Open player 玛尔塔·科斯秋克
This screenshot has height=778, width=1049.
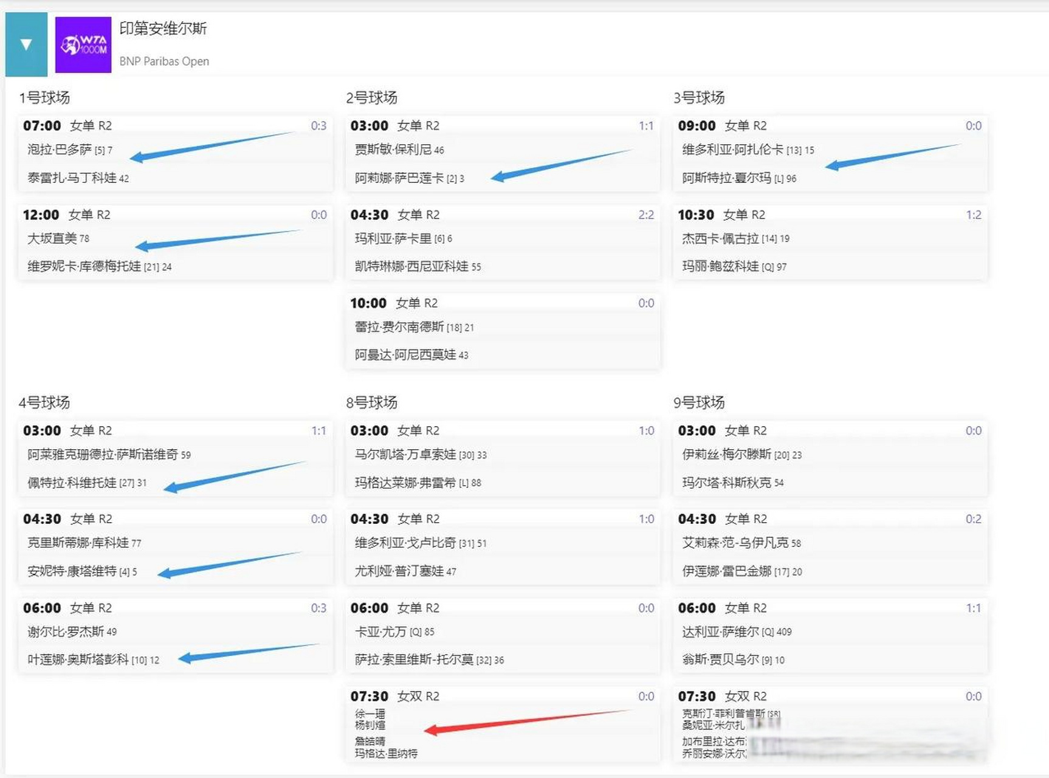(x=727, y=483)
